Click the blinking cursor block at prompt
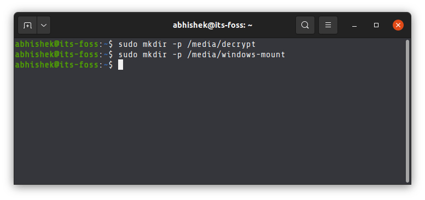The width and height of the screenshot is (425, 200). (x=121, y=65)
